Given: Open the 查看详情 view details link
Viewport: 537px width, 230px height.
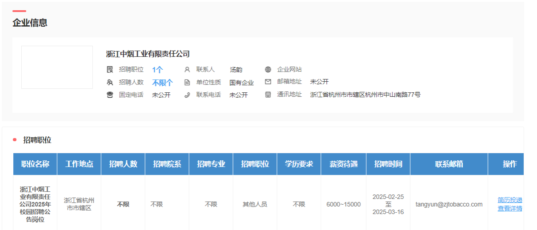Looking at the screenshot, I should (x=510, y=208).
